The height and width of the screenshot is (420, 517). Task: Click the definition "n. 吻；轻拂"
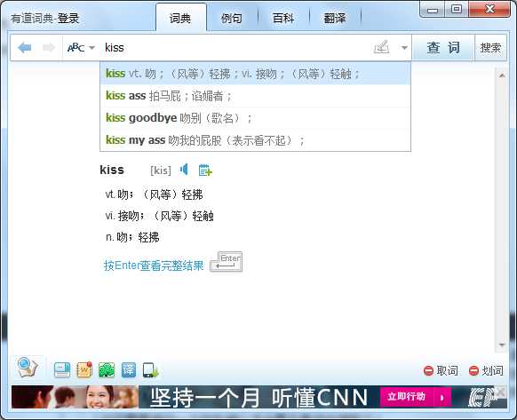(132, 237)
